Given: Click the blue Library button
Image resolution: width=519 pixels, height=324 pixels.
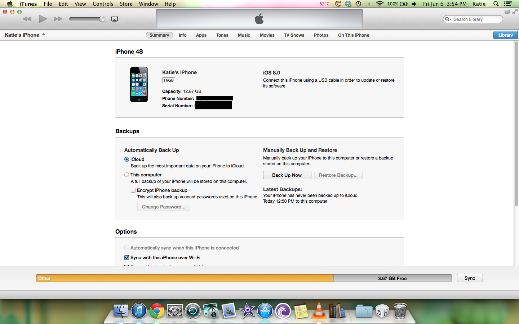Looking at the screenshot, I should [x=506, y=35].
